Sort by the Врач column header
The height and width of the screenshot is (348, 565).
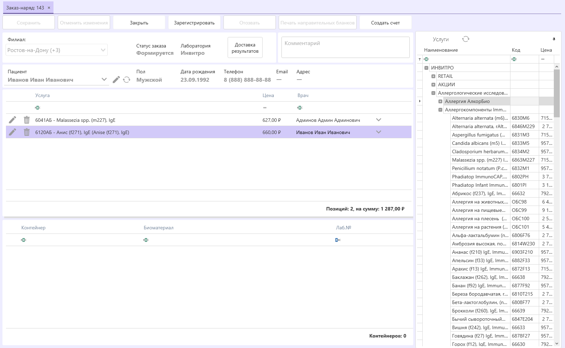(x=303, y=95)
